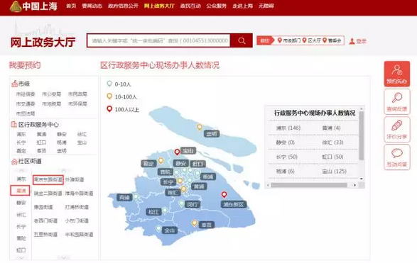Click the 登录 login user icon

[x=352, y=41]
